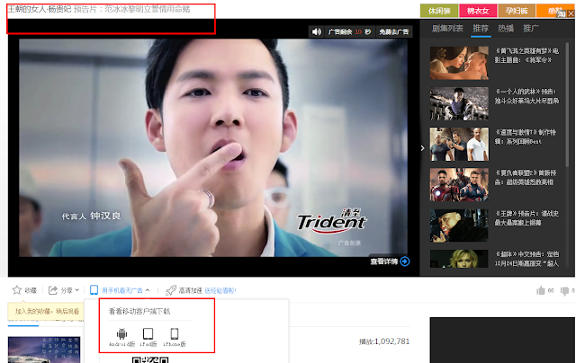Click the 休闲裤 ad tag
This screenshot has height=363, width=576.
click(x=439, y=11)
